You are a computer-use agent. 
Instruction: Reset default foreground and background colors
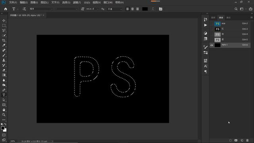pyautogui.click(x=2, y=124)
